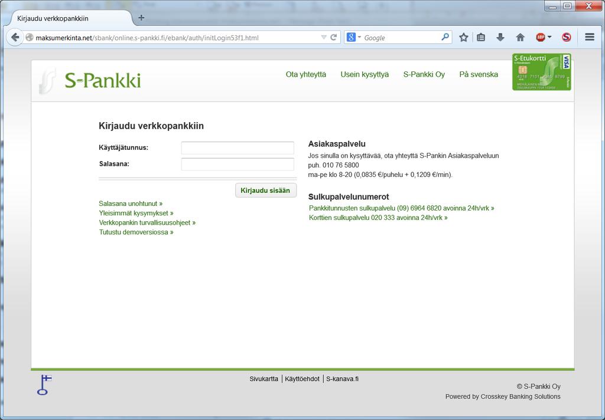605x420 pixels.
Task: Open Tutustu demoversiossa link
Action: 136,232
